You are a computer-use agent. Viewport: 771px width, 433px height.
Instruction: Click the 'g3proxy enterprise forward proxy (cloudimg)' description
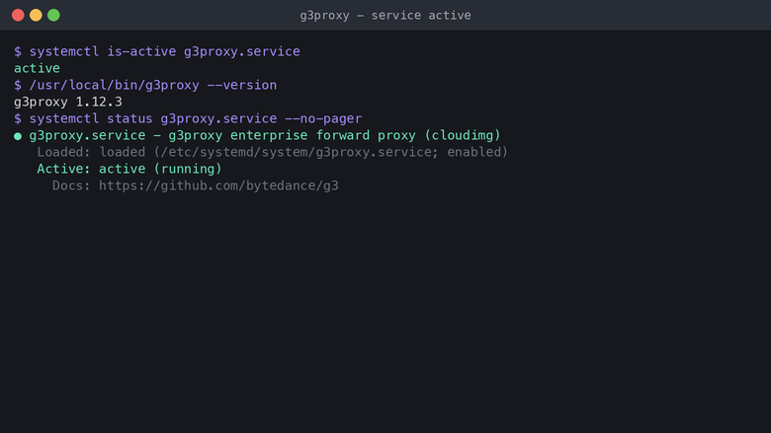click(x=334, y=135)
